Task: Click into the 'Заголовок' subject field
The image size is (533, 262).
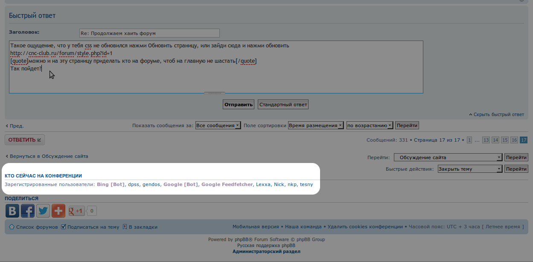Action: [149, 33]
